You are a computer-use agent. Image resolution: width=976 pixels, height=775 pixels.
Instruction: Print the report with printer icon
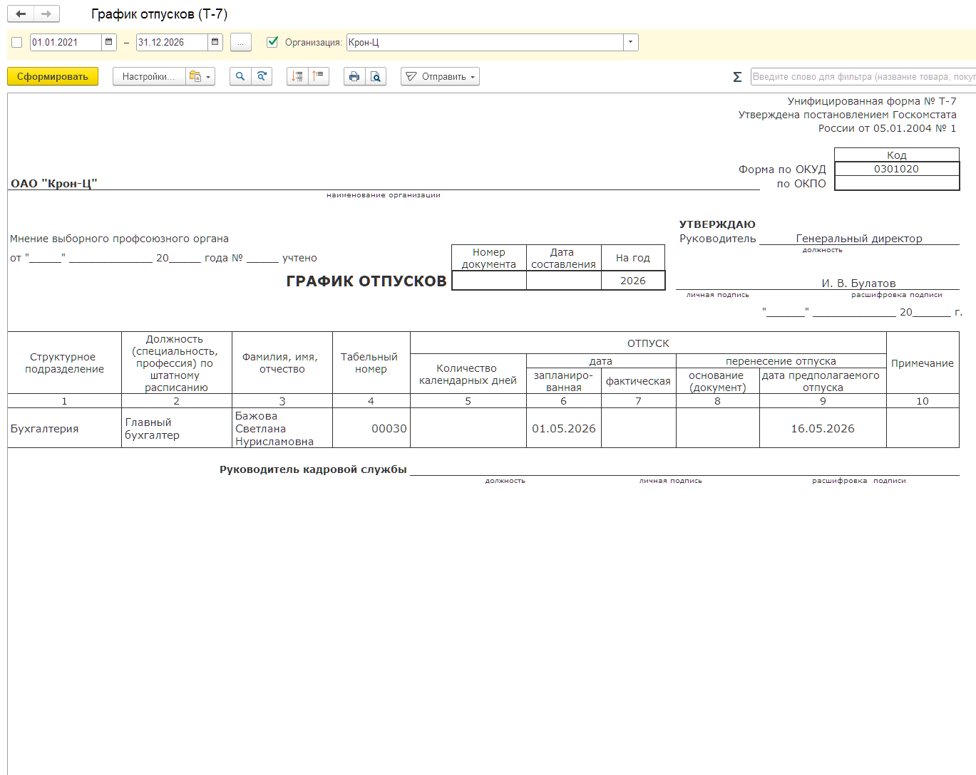pos(354,76)
